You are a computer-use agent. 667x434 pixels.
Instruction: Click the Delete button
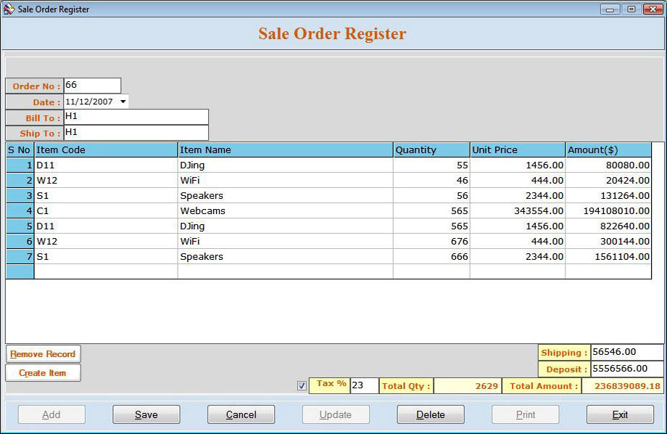[x=431, y=414]
